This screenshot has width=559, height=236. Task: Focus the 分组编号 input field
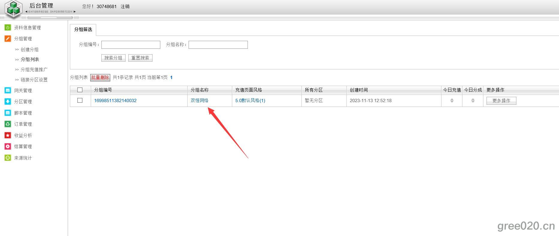point(131,45)
